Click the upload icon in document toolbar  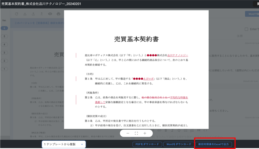33,14
